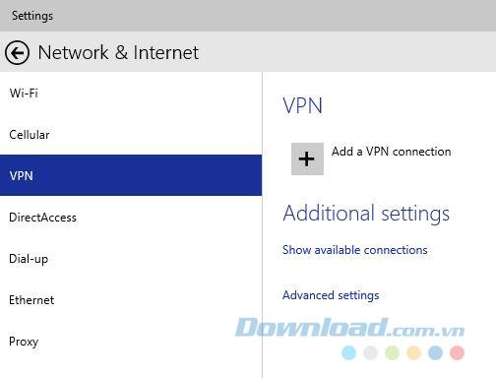Image resolution: width=496 pixels, height=378 pixels.
Task: Click the light blue watermark dot
Action: point(348,352)
